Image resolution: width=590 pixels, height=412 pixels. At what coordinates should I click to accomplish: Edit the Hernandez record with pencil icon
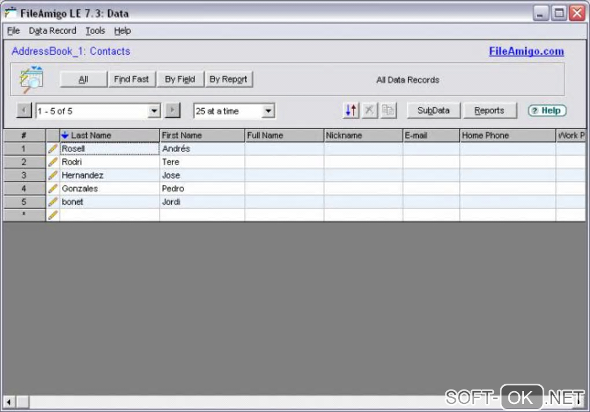point(53,175)
